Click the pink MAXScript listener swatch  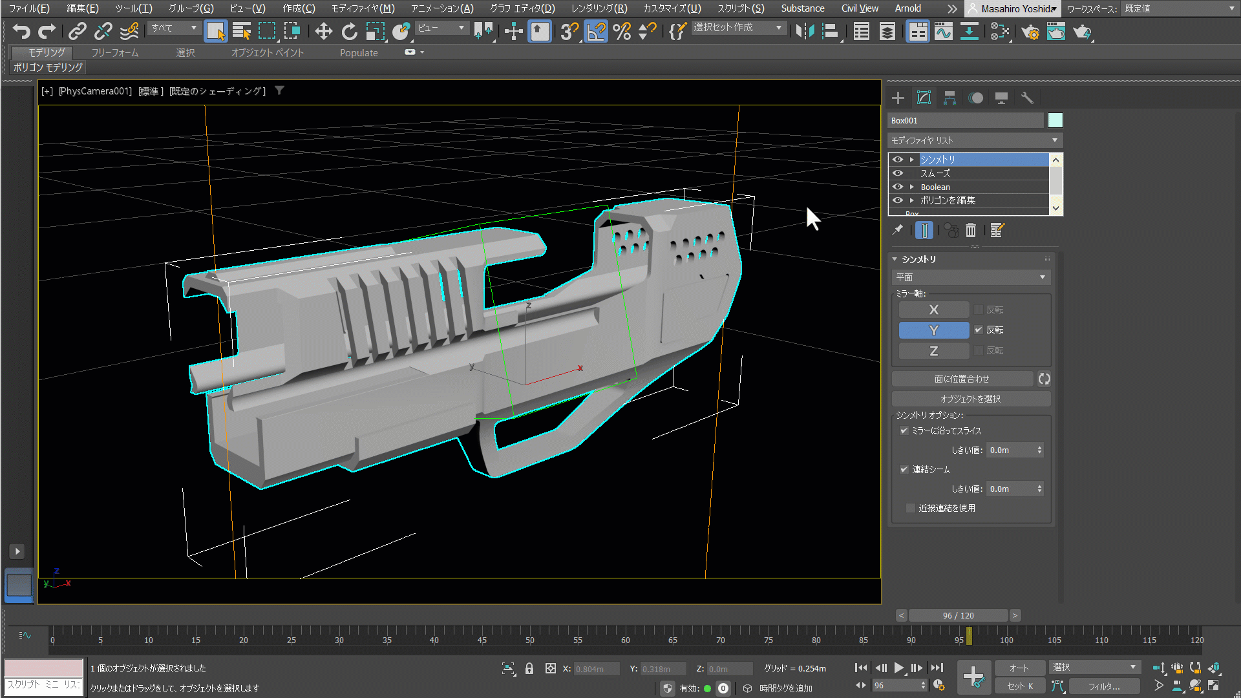click(x=44, y=668)
